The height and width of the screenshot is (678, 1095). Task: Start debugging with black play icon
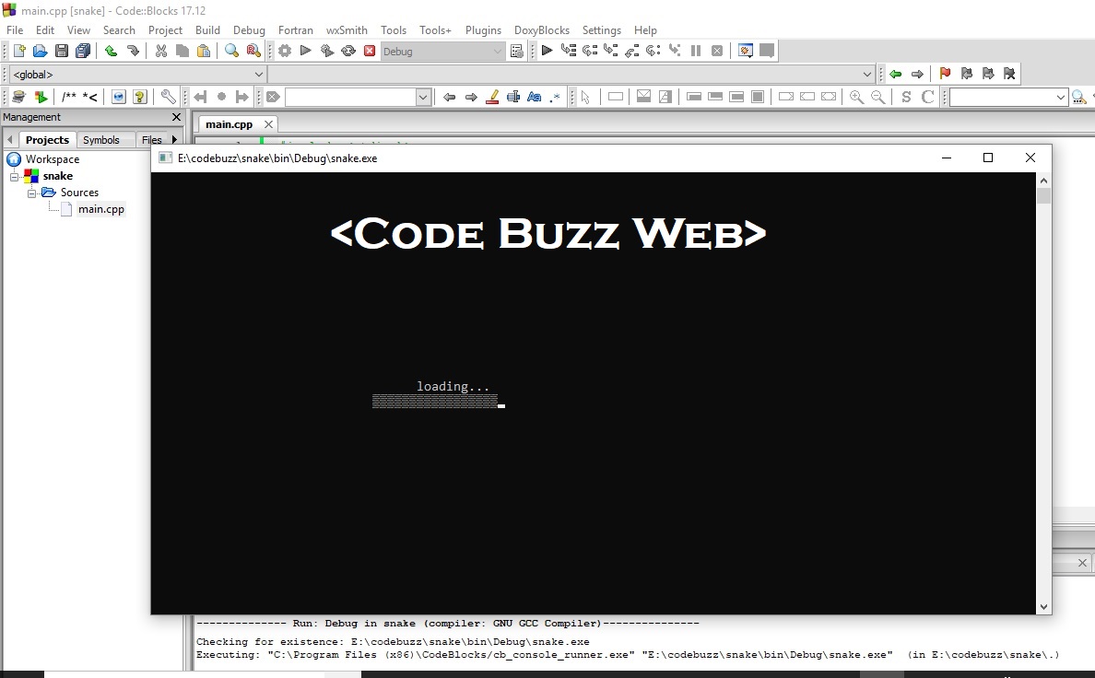[x=547, y=51]
